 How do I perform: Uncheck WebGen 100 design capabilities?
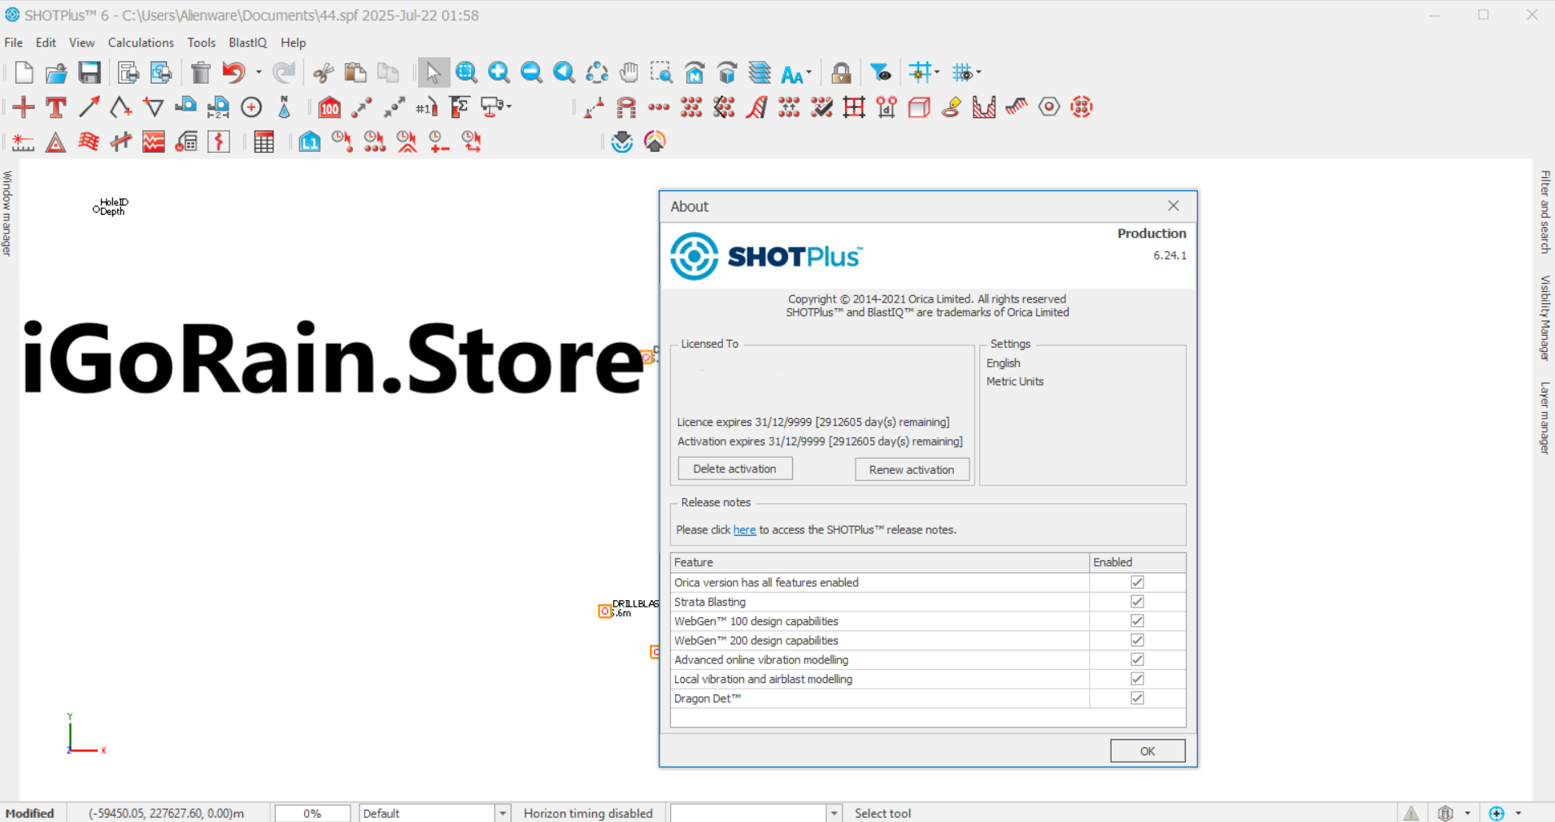[x=1136, y=620]
